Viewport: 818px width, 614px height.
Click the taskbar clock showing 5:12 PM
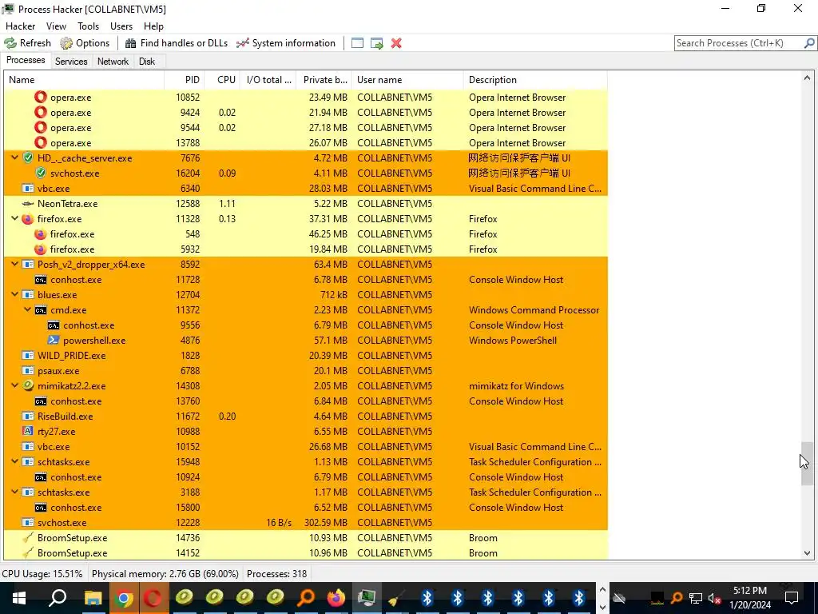point(750,598)
